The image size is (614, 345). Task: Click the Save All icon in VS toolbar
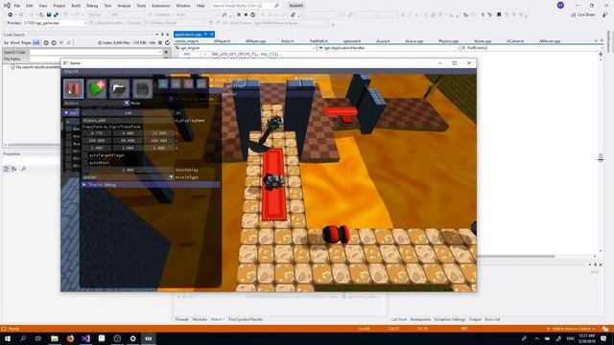pos(56,15)
